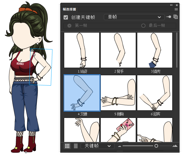Choose the 1 站姿 arm frame thumbnail
This screenshot has width=182, height=156.
pos(82,50)
